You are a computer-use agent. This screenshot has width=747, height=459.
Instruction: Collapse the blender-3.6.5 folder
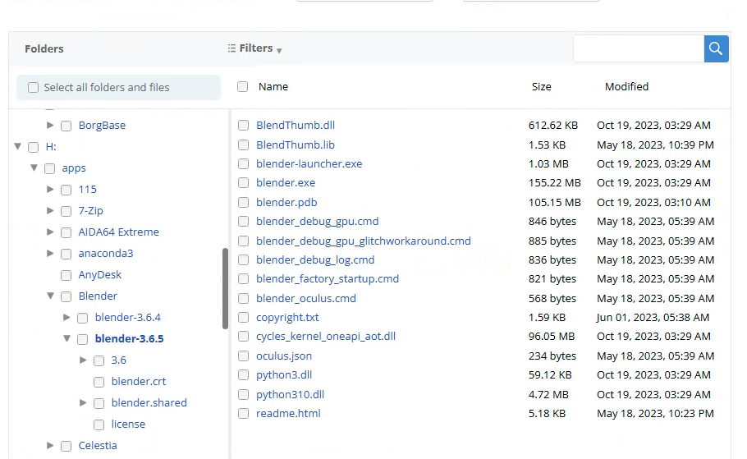(66, 339)
